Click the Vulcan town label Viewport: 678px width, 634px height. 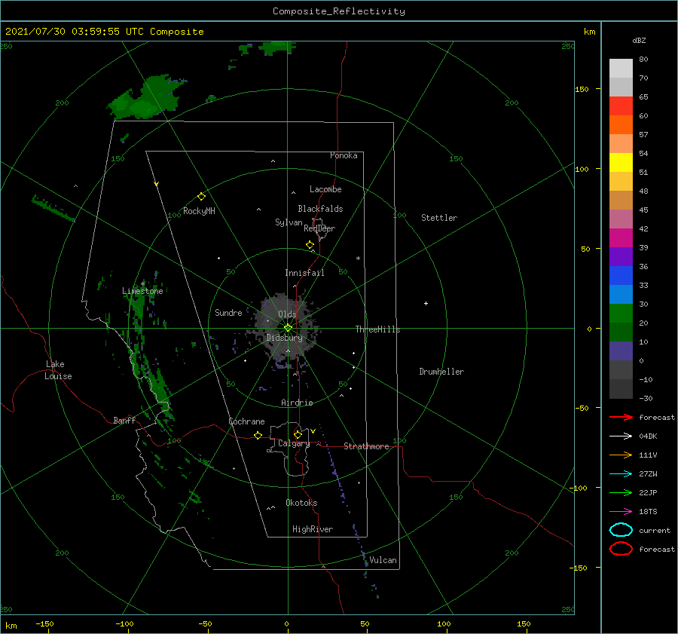tap(383, 560)
